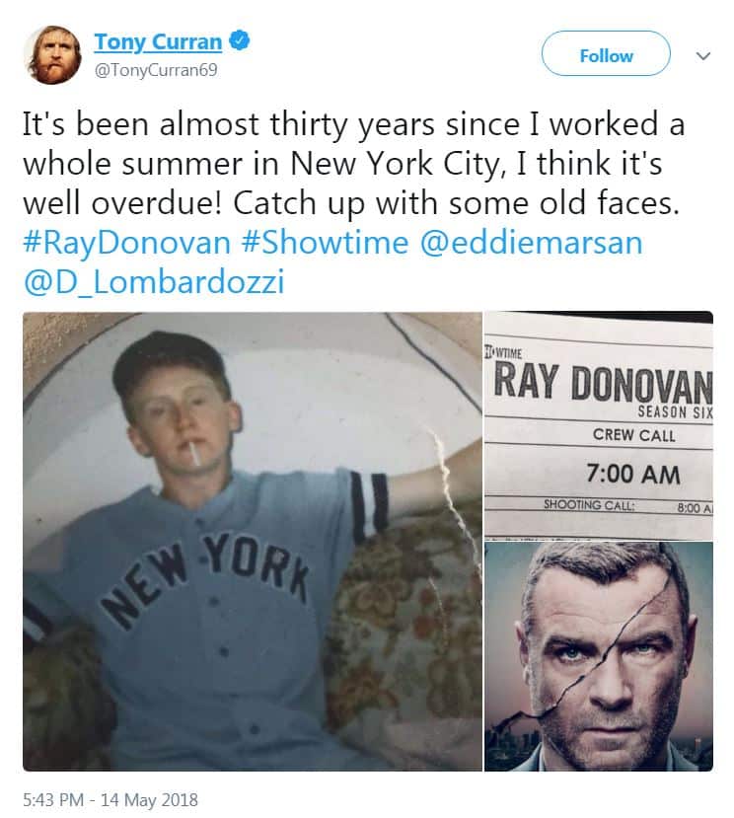This screenshot has width=734, height=818.
Task: Click the blue verified badge
Action: pyautogui.click(x=240, y=41)
